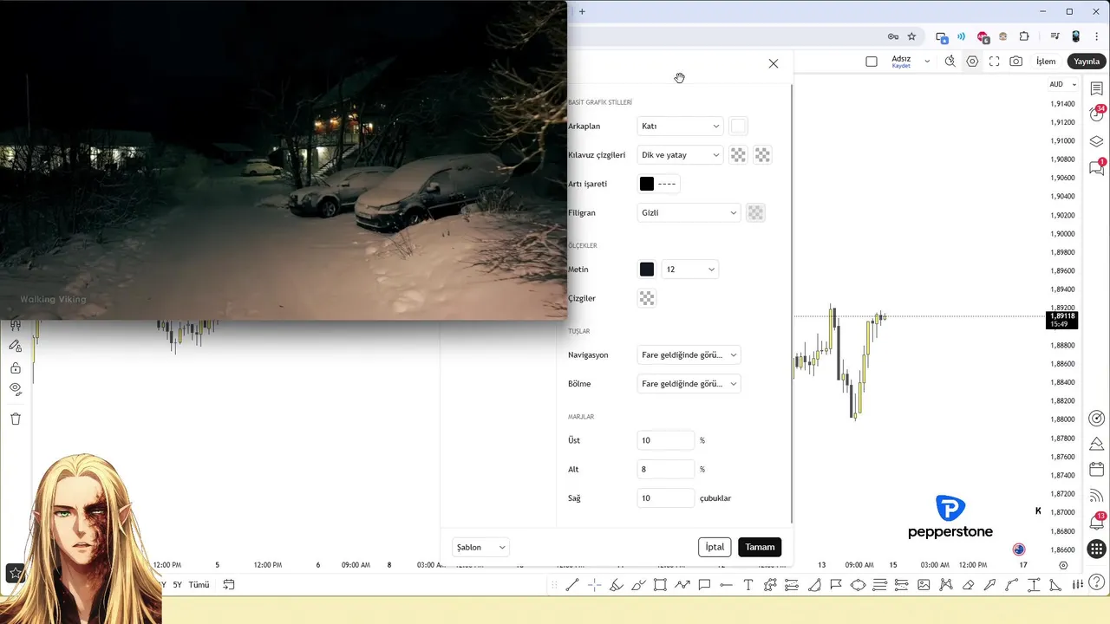Select the image insert tool in drawing toolbar
This screenshot has height=624, width=1110.
924,585
